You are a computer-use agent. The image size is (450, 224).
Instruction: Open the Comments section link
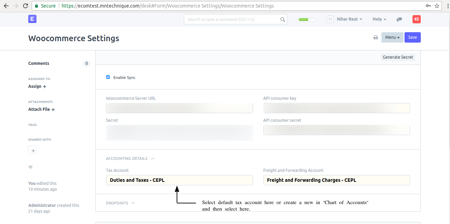[39, 63]
